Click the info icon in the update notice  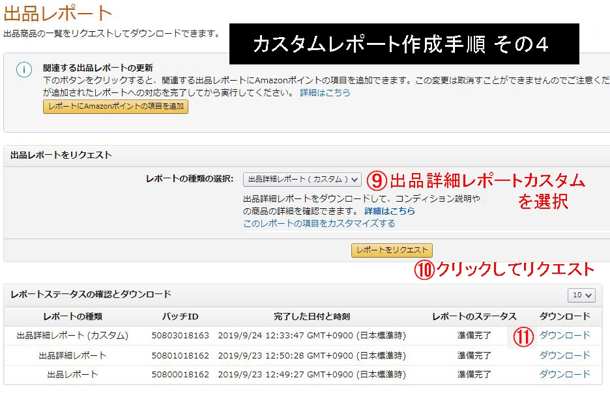pyautogui.click(x=23, y=70)
